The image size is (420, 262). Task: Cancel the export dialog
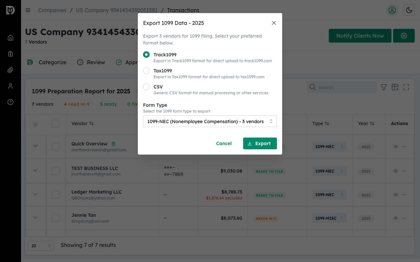224,143
